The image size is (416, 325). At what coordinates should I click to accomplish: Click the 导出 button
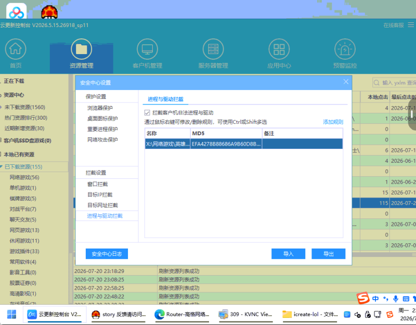(x=329, y=254)
